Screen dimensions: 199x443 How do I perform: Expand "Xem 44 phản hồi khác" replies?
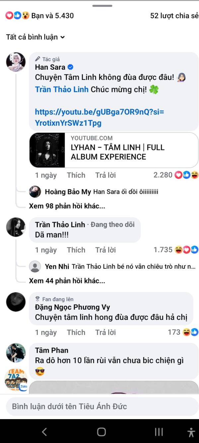coord(67,281)
